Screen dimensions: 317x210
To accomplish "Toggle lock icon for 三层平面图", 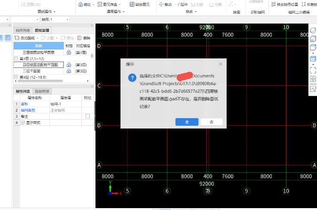I will click(x=69, y=71).
